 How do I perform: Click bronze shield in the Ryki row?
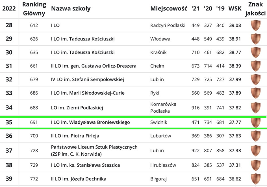256,93
